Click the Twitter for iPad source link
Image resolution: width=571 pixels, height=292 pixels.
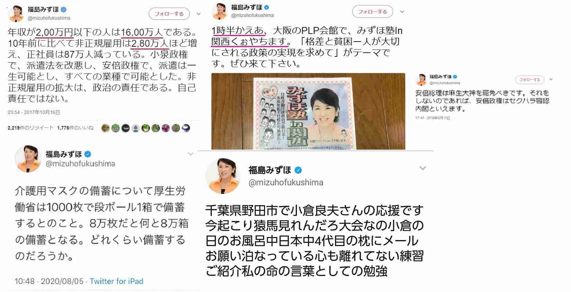coord(116,281)
